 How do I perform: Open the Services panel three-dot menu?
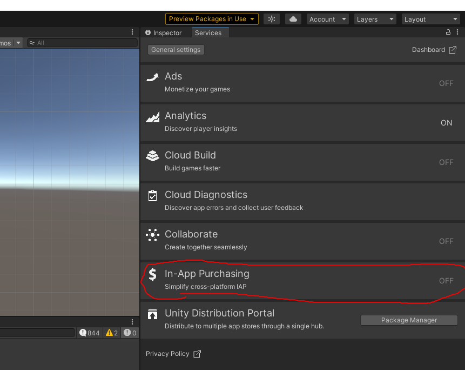457,32
